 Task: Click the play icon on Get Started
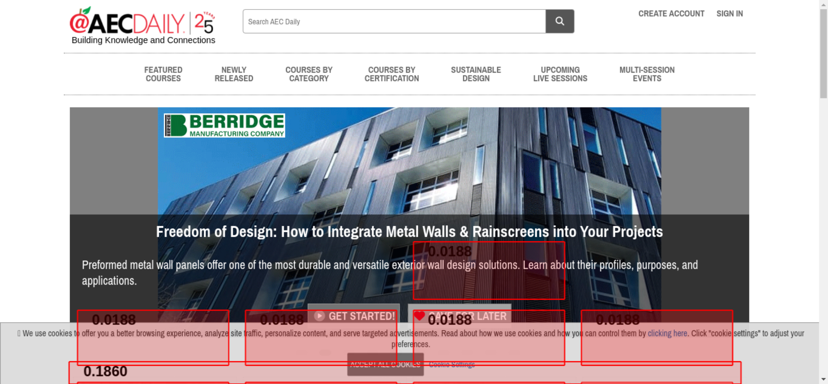(319, 316)
